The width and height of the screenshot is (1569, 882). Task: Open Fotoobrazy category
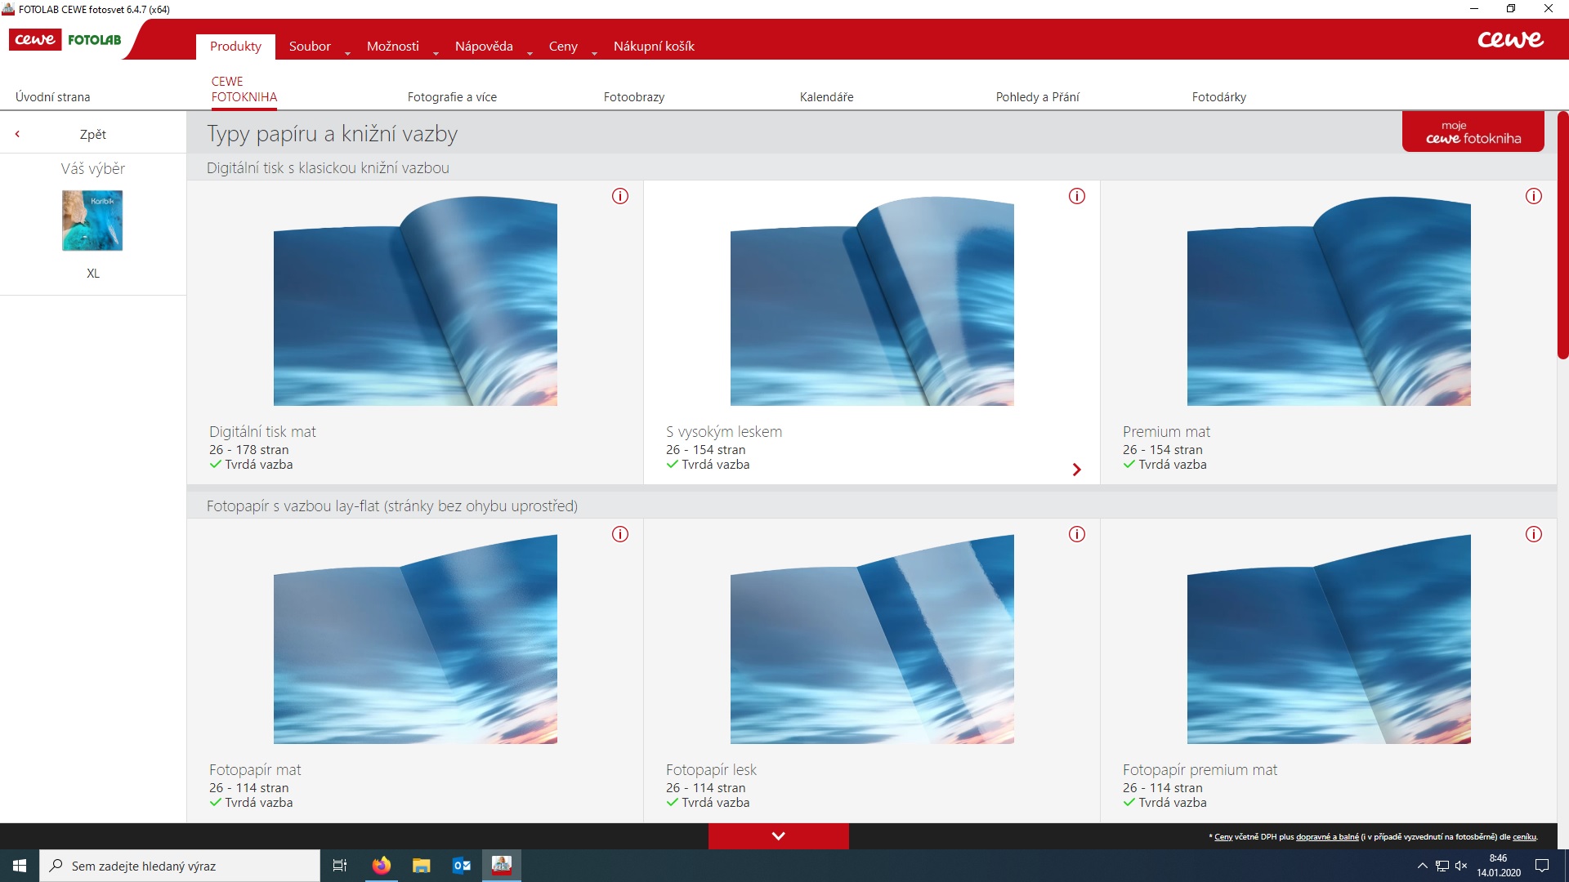point(634,97)
